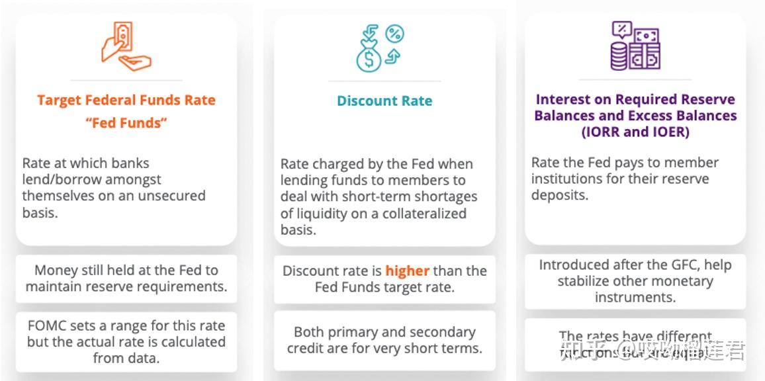Select the Discount Rate heading
Viewport: 765px width, 381px height.
pos(384,101)
